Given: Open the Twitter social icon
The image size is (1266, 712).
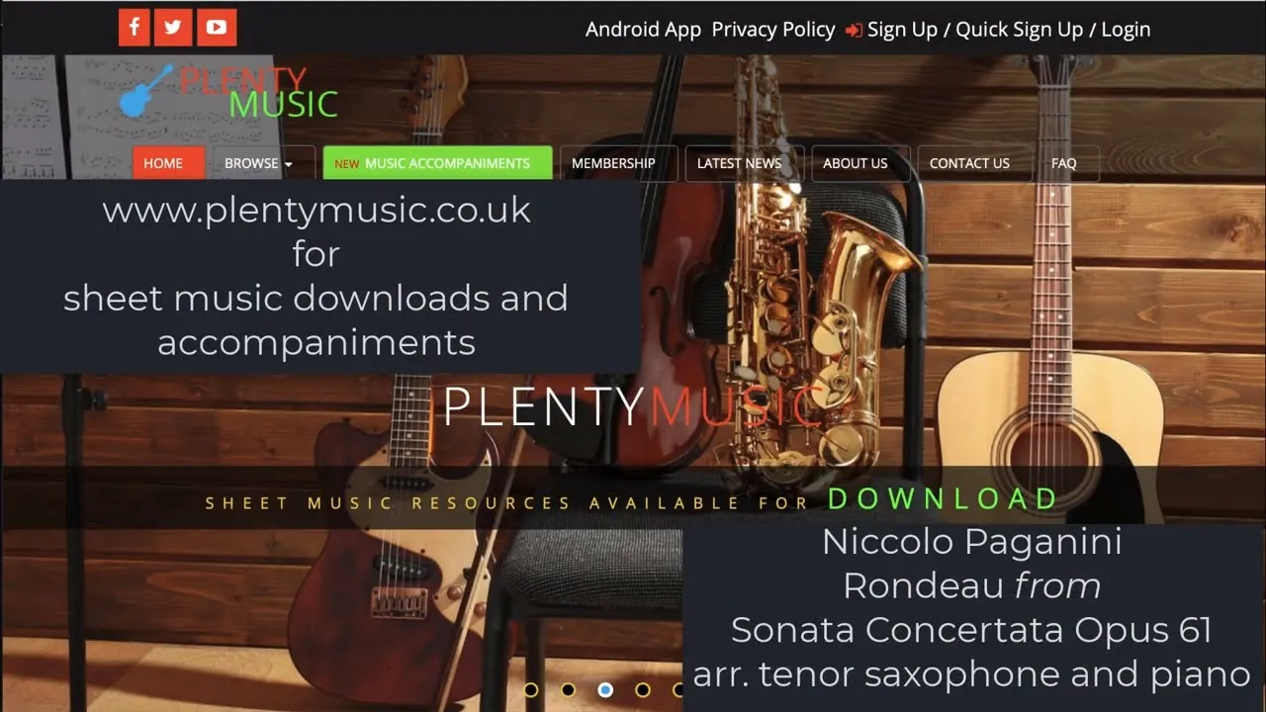Looking at the screenshot, I should [173, 28].
